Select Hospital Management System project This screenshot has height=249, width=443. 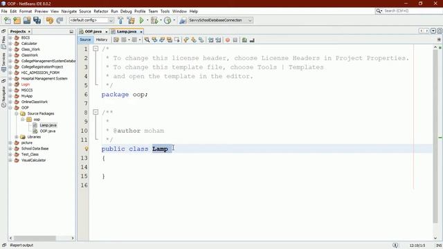(x=44, y=78)
